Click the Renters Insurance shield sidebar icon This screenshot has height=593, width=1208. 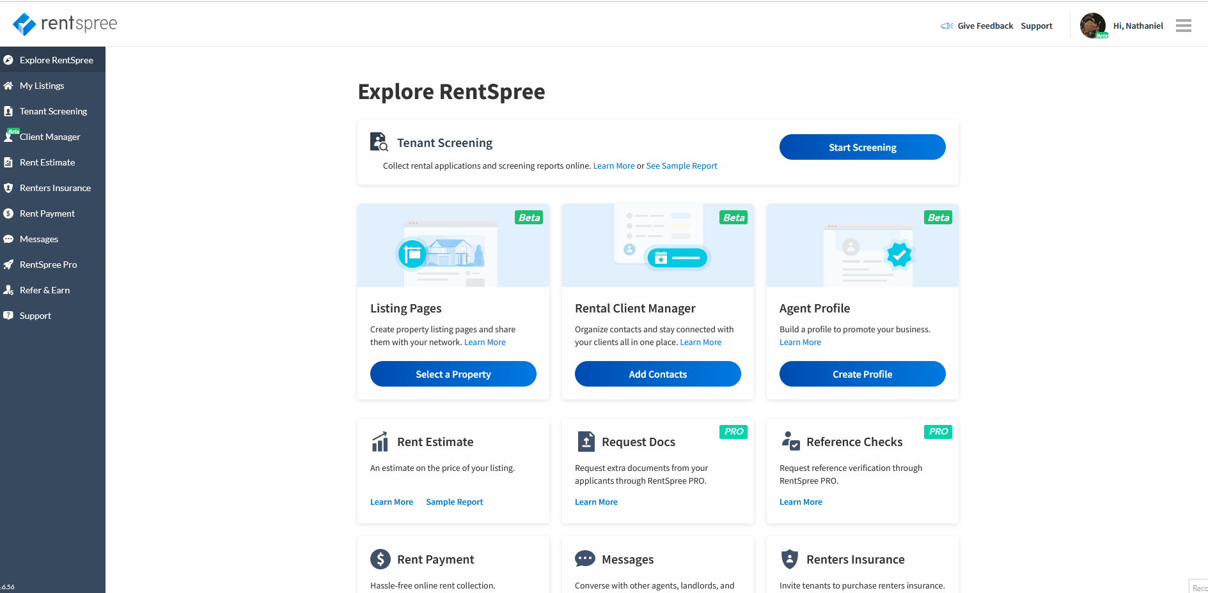pos(8,188)
